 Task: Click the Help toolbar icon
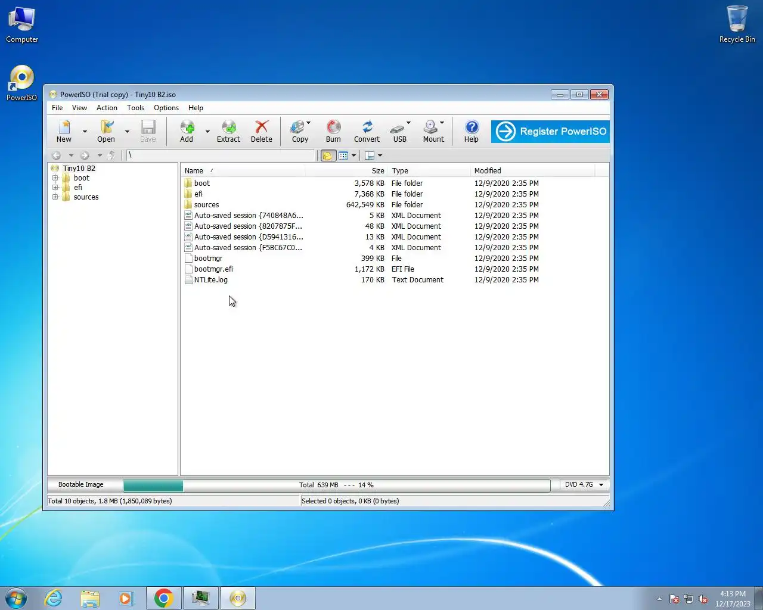[472, 131]
